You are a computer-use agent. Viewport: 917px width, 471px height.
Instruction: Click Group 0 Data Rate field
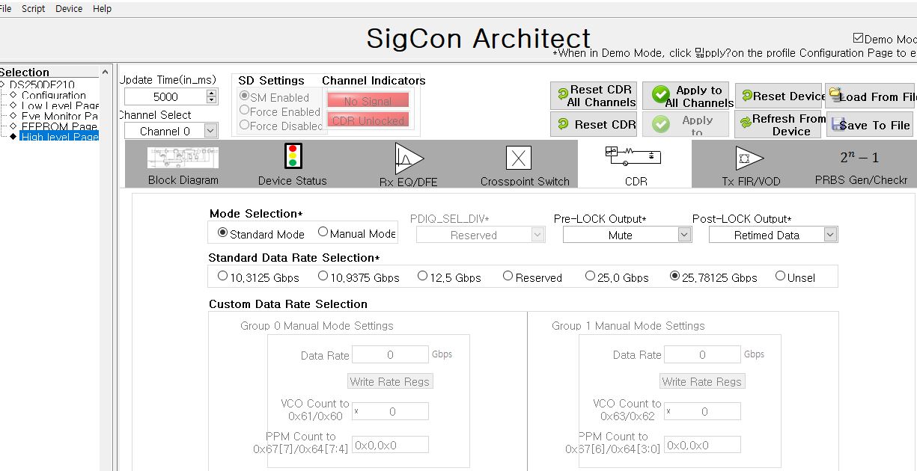pos(390,354)
